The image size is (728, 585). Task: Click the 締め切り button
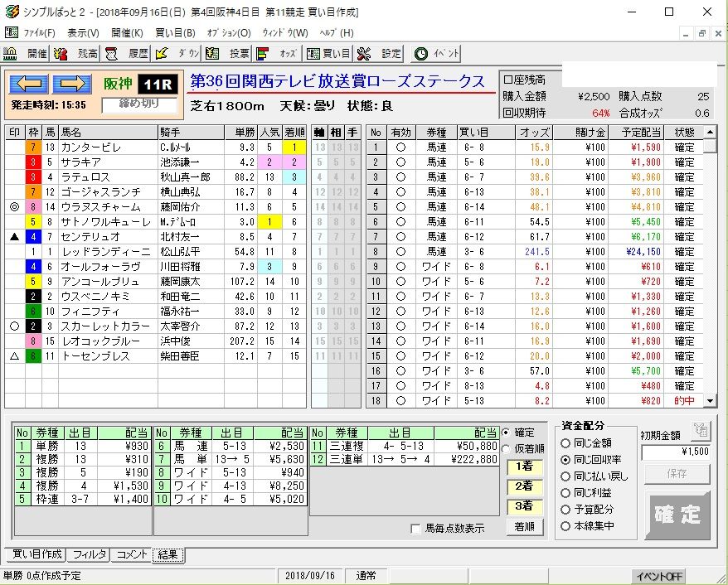(x=139, y=104)
